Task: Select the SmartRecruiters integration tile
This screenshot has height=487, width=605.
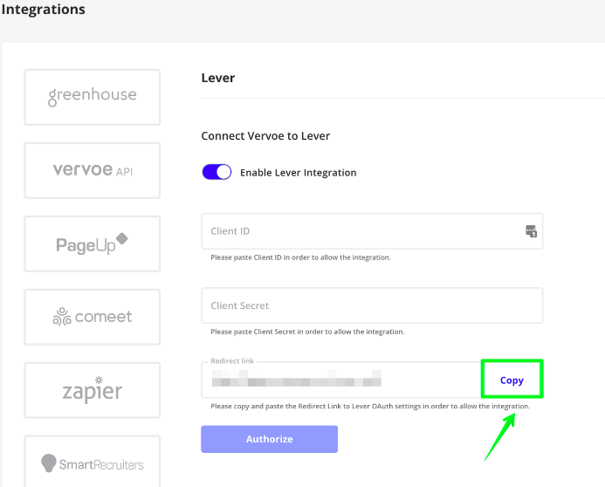Action: click(93, 462)
